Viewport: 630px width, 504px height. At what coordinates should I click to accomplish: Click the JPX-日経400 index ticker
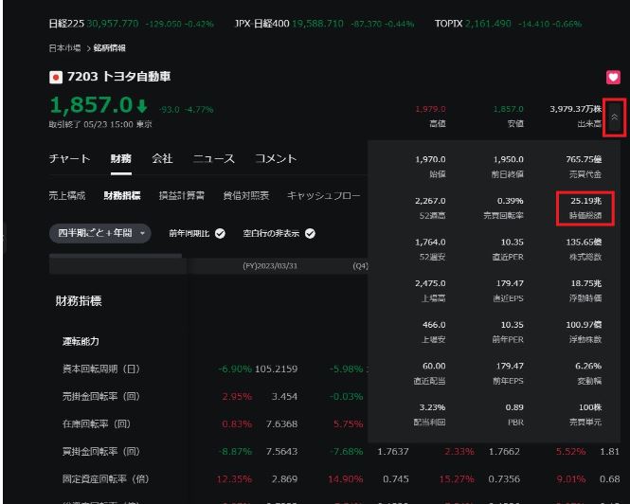tap(324, 24)
